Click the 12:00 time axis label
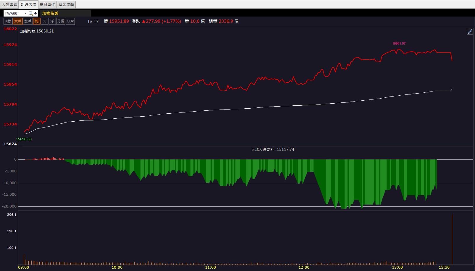 pos(304,267)
